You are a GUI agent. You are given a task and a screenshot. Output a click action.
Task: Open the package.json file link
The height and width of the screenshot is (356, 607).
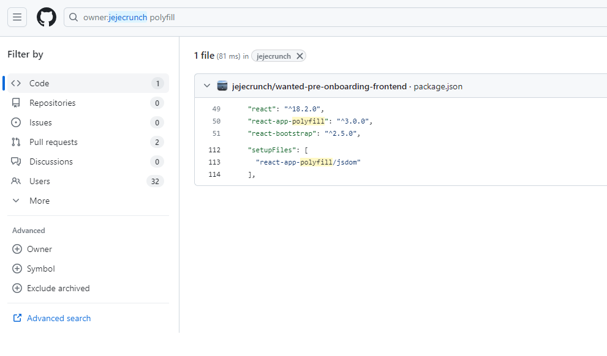tap(438, 86)
